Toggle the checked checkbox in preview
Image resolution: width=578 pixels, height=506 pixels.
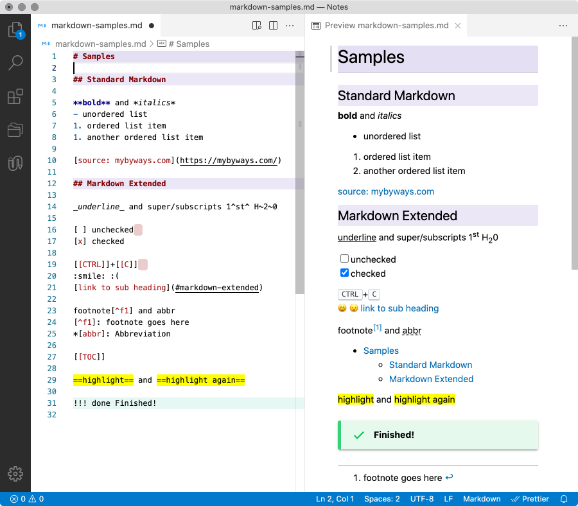(x=344, y=273)
